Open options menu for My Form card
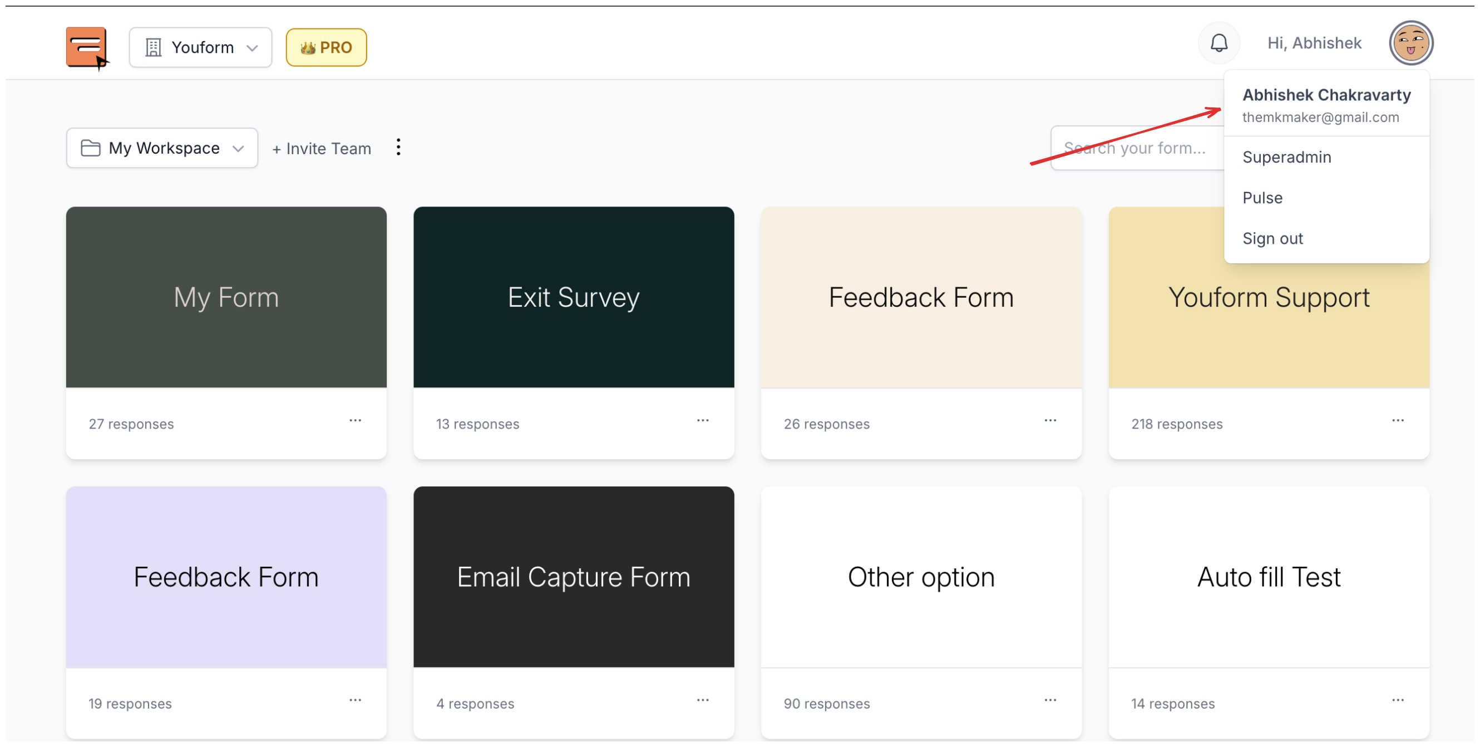 [x=355, y=421]
